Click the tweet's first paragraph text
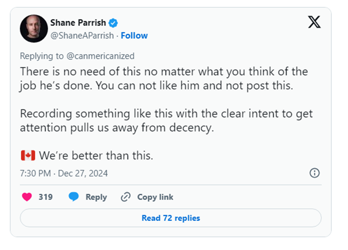The image size is (348, 250). coord(164,79)
